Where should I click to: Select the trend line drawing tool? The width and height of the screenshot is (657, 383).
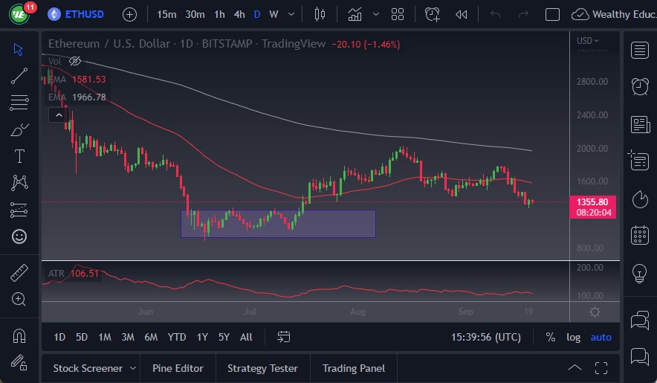(x=19, y=75)
